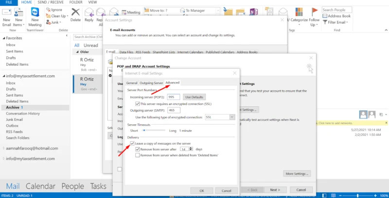Collapse the ribbon with the chevron

(x=386, y=30)
